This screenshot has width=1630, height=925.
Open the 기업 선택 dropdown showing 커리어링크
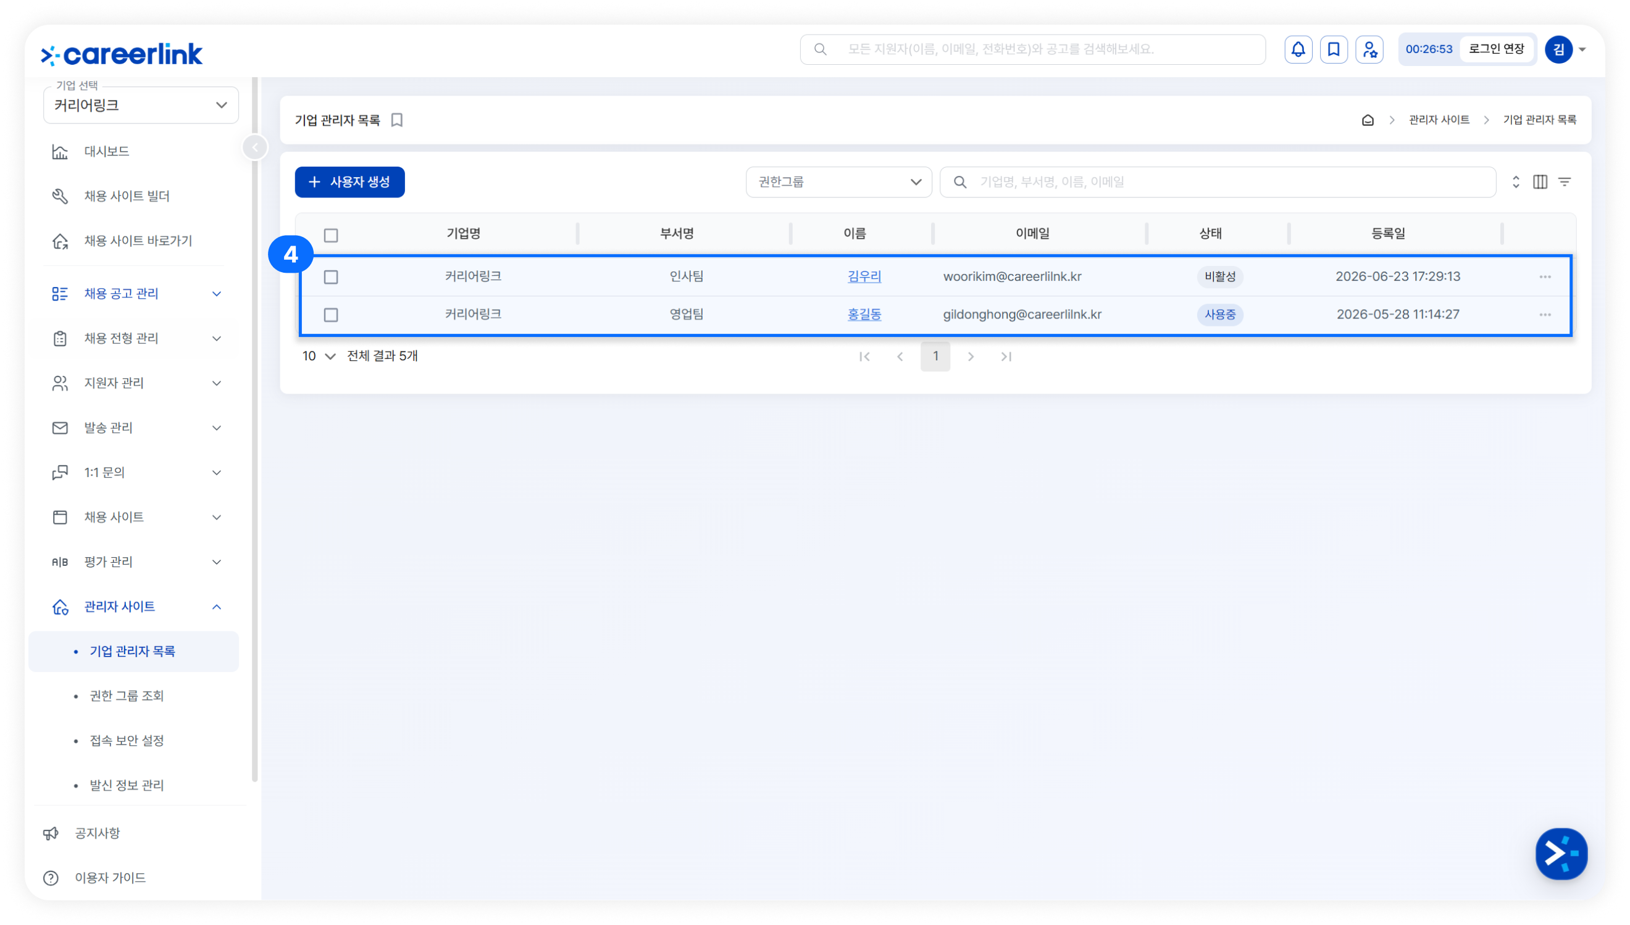pyautogui.click(x=140, y=105)
